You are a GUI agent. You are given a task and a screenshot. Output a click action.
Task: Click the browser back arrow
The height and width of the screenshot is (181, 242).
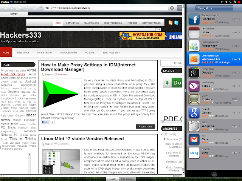(5, 8)
